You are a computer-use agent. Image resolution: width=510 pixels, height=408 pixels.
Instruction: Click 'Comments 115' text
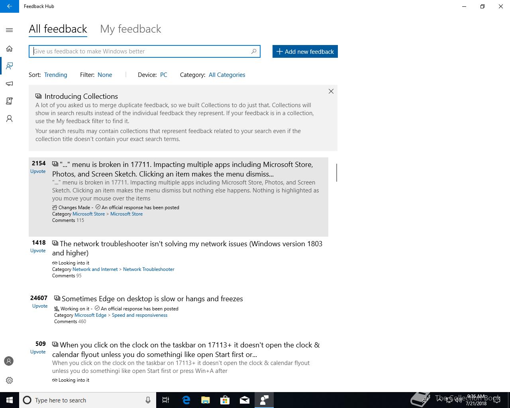coord(68,220)
